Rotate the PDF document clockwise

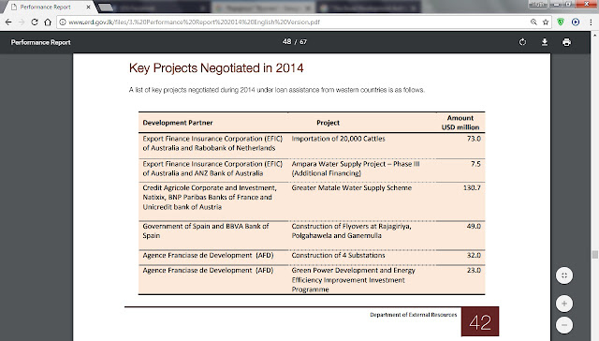pos(522,42)
